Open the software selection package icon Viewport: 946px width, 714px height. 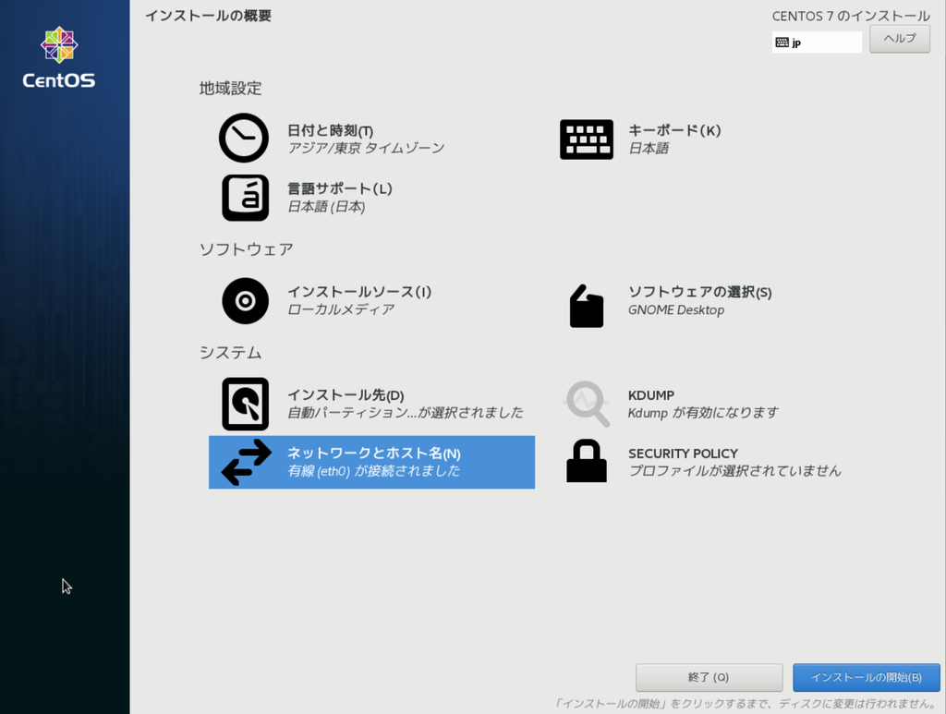pos(587,306)
